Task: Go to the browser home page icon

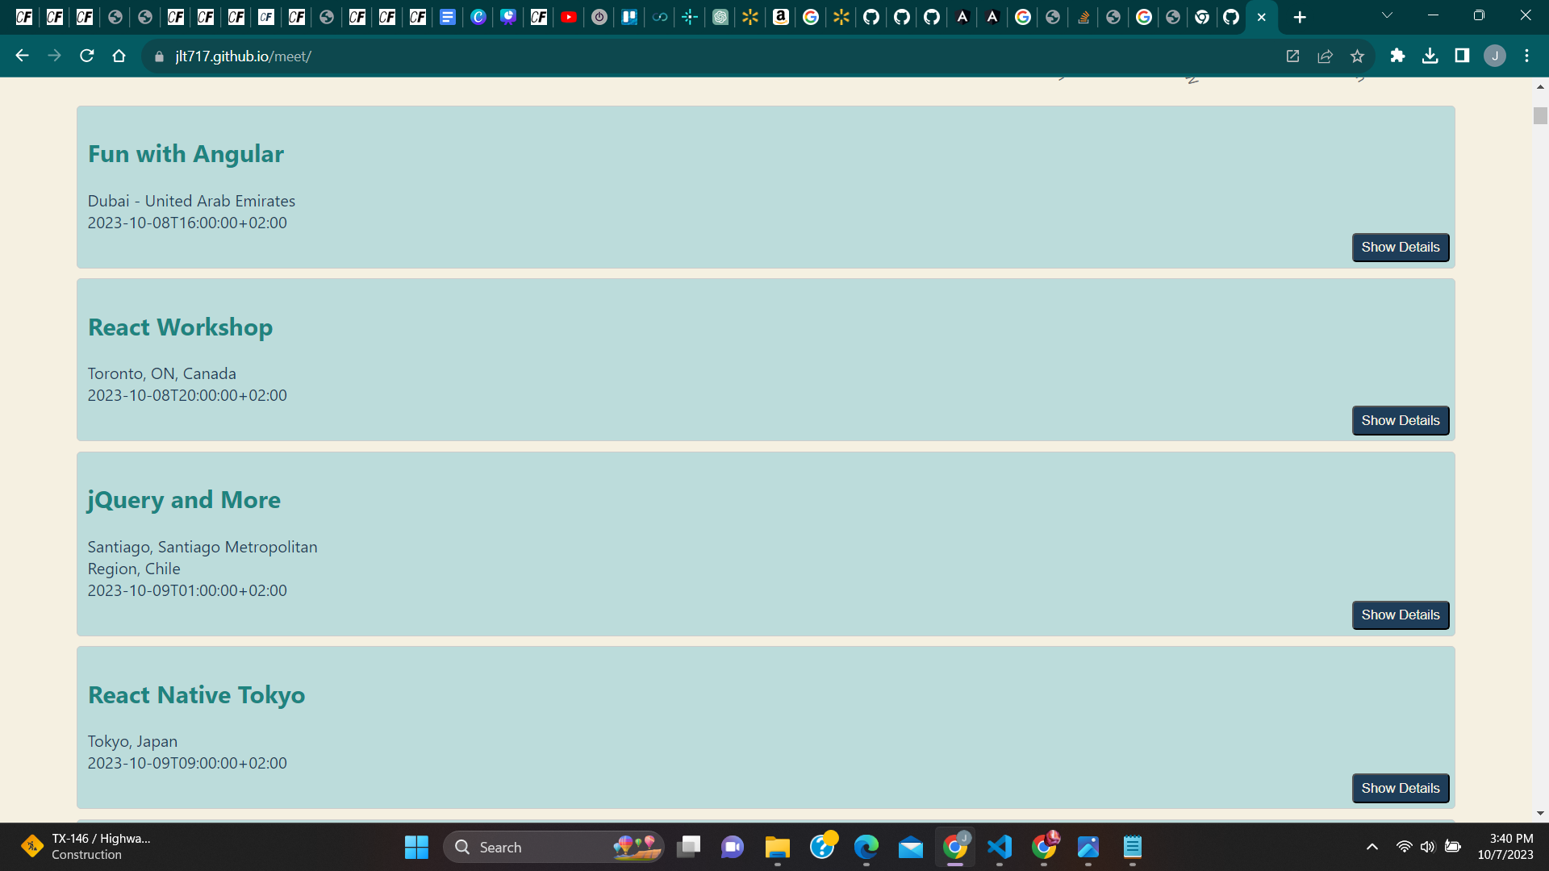Action: click(x=119, y=56)
